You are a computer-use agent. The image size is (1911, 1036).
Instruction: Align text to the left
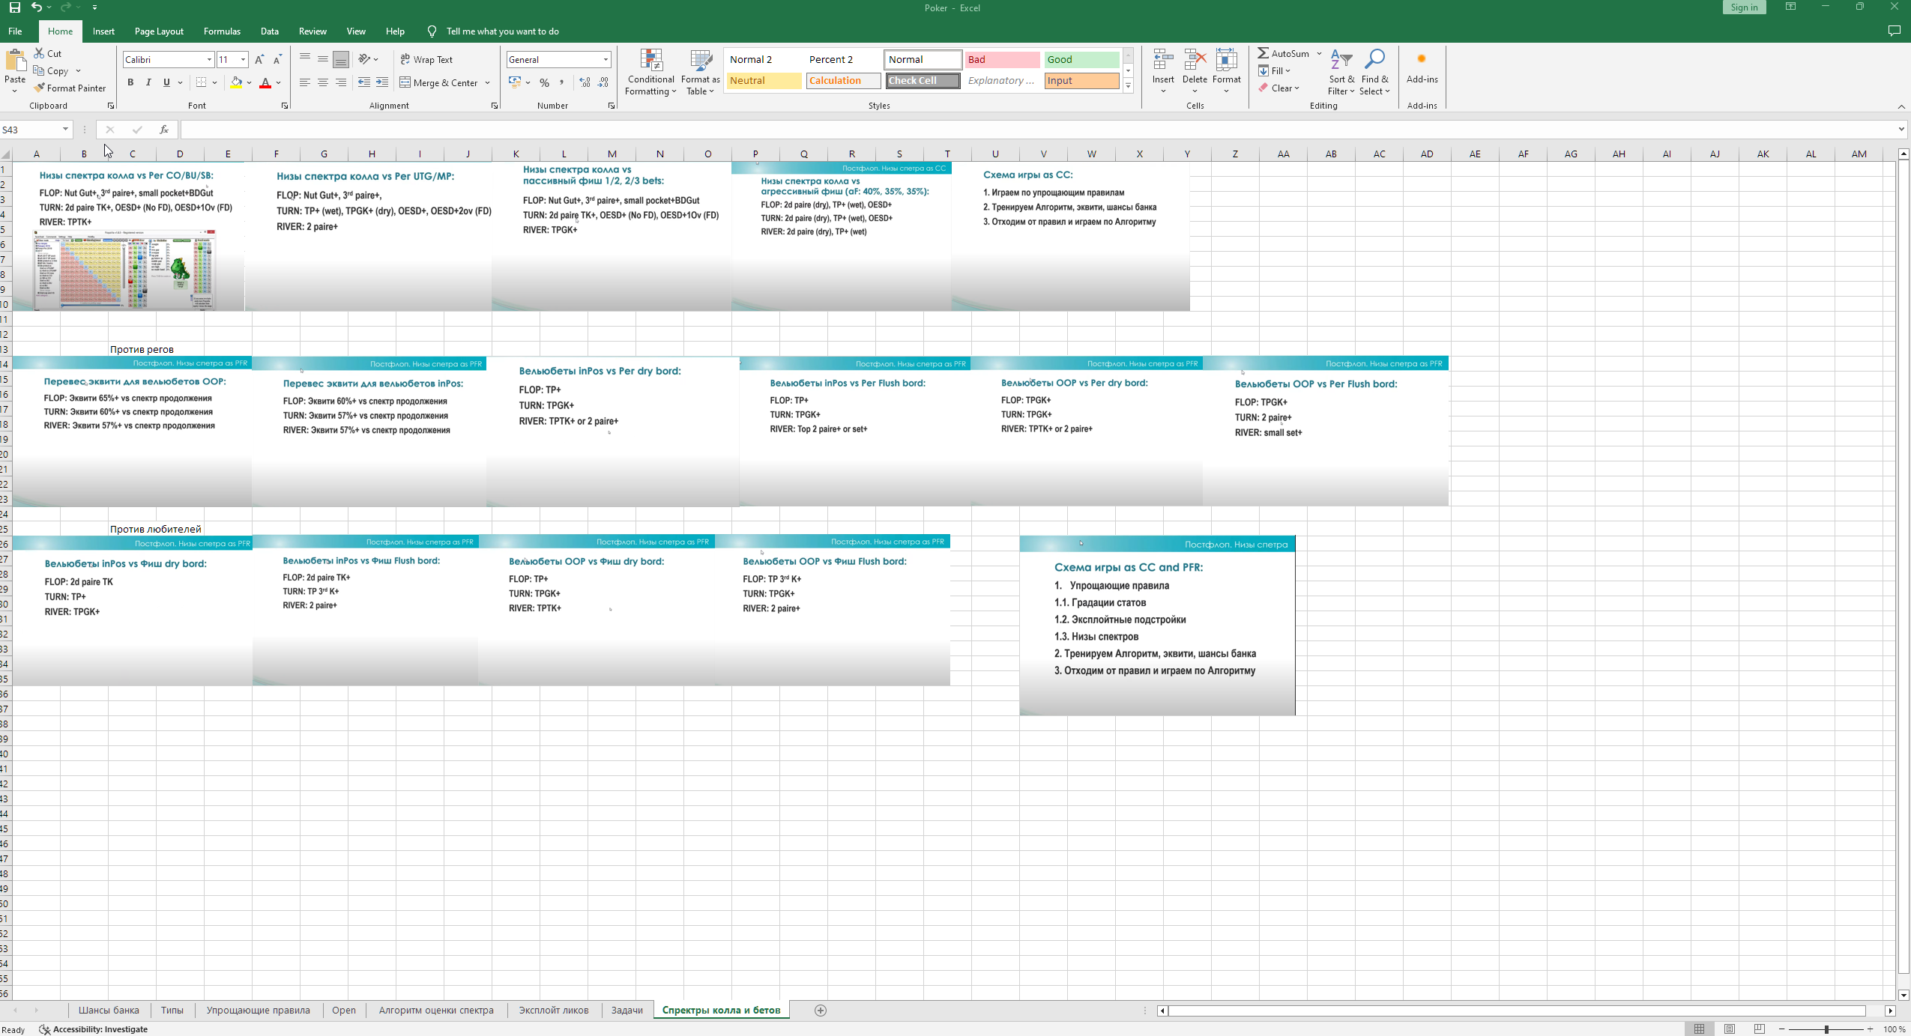point(305,82)
